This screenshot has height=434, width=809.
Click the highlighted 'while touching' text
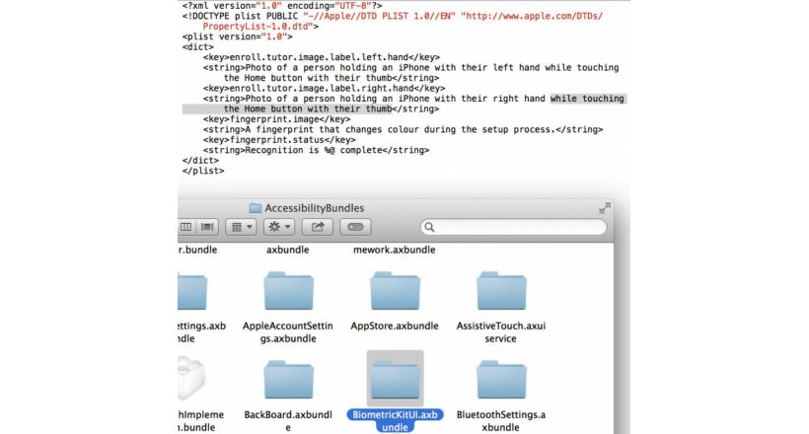[x=587, y=99]
